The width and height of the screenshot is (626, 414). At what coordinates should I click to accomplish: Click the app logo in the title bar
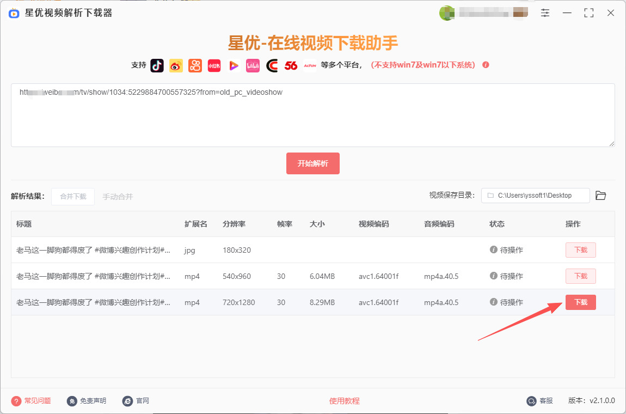coord(14,13)
